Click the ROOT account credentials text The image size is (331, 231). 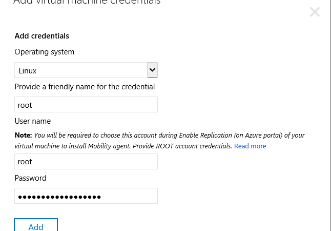(x=194, y=146)
